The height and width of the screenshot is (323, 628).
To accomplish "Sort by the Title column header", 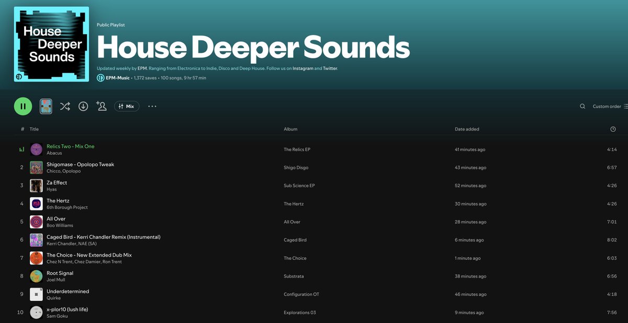I will click(34, 129).
